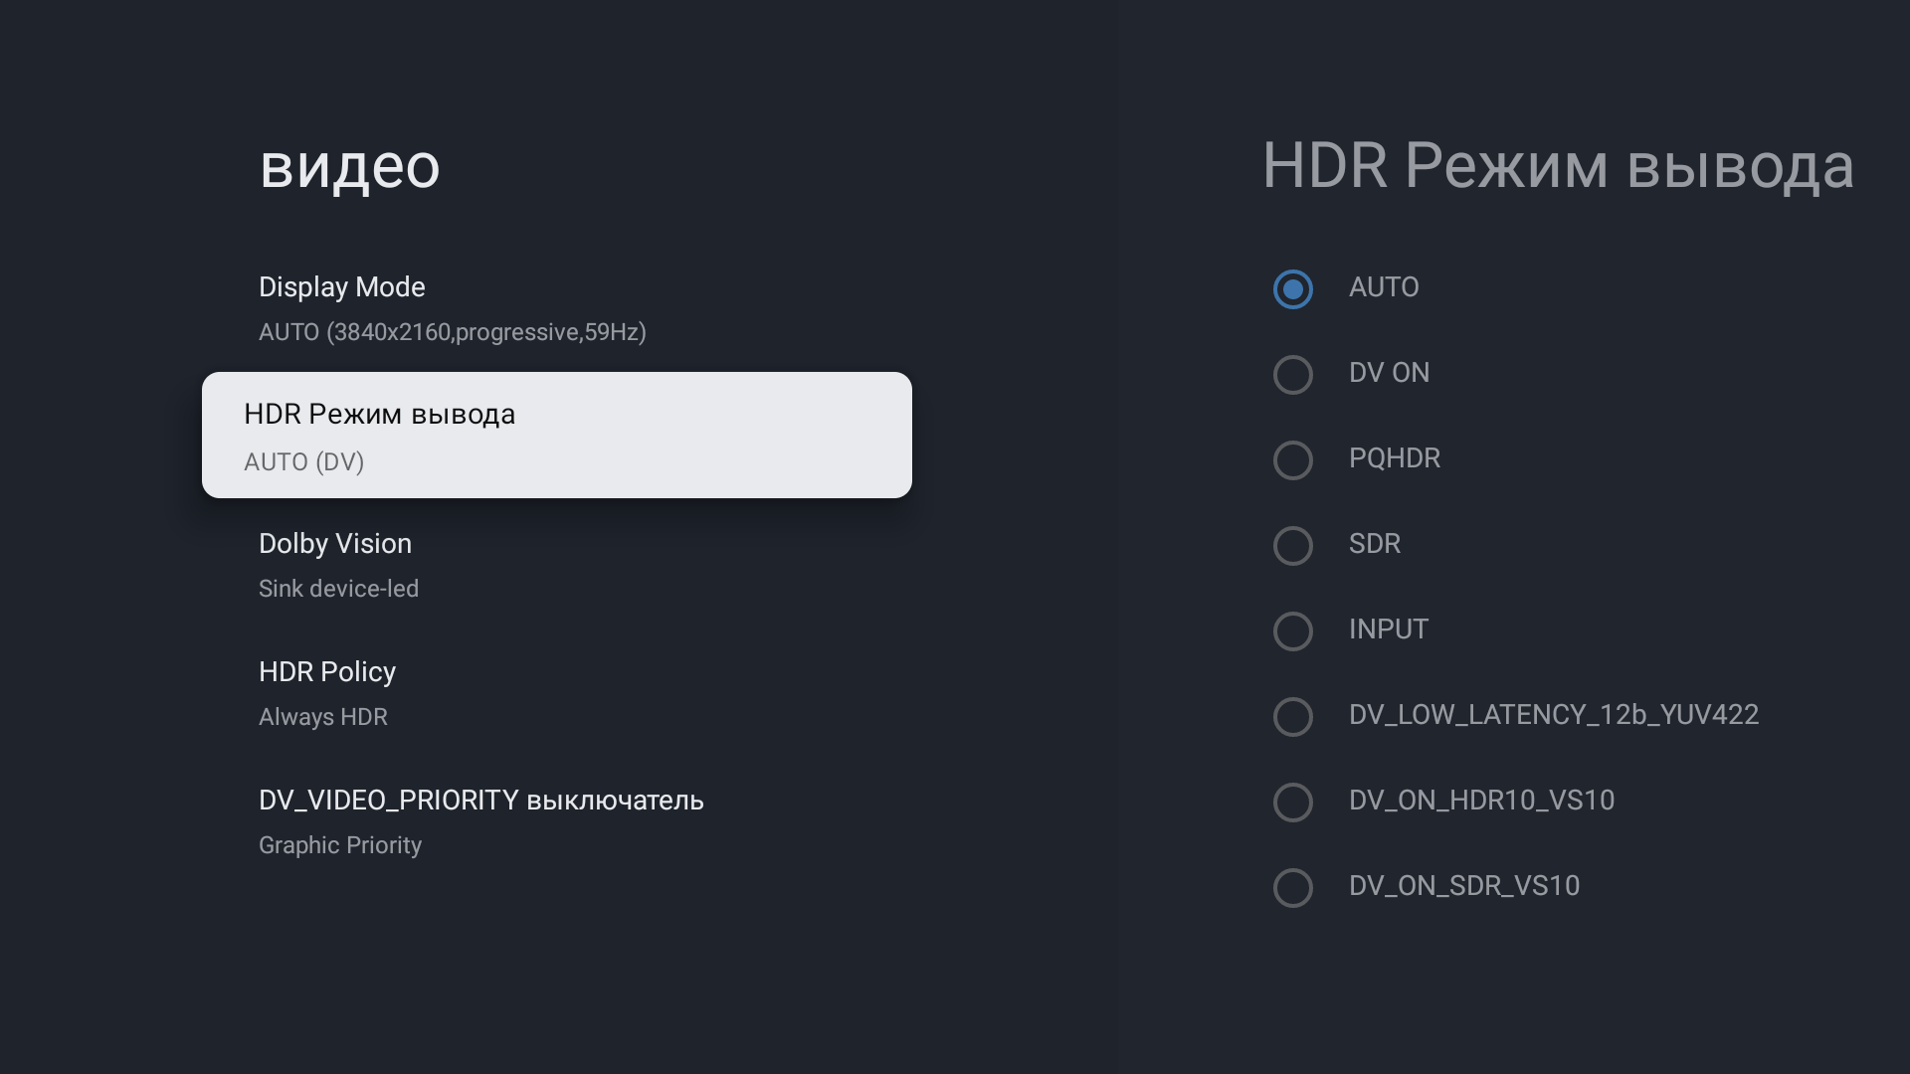Screen dimensions: 1910x1074
Task: Choose the INPUT HDR mode option
Action: (x=1292, y=631)
